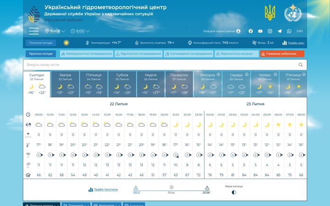Click the Атмосферний тиск pressure icon

[x=190, y=43]
